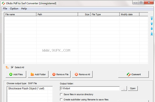
Task: Start conversion with the Convert button
Action: click(134, 74)
